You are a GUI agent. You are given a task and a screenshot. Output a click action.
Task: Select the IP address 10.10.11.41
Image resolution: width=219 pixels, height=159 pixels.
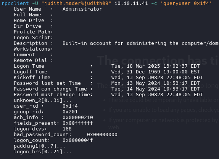131,3
